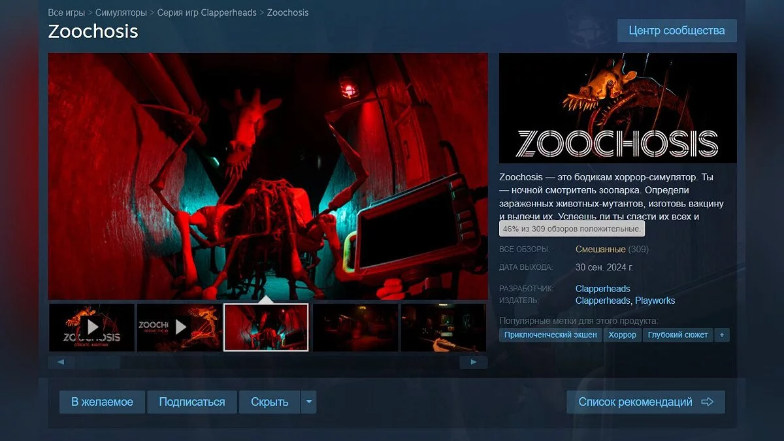Open the Playworks publisher link

655,301
